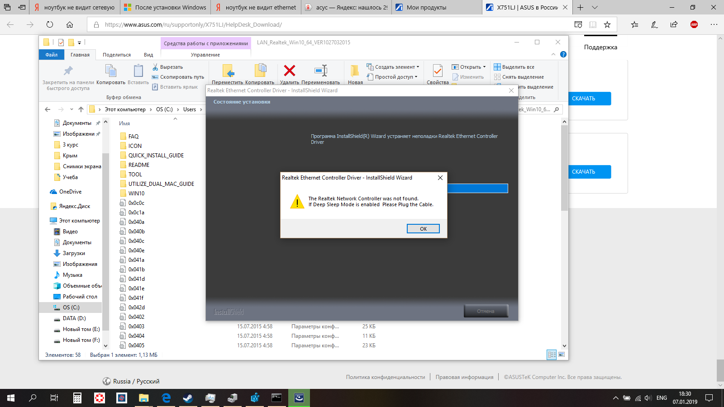Click the Переместить в folder icon

coord(228,71)
